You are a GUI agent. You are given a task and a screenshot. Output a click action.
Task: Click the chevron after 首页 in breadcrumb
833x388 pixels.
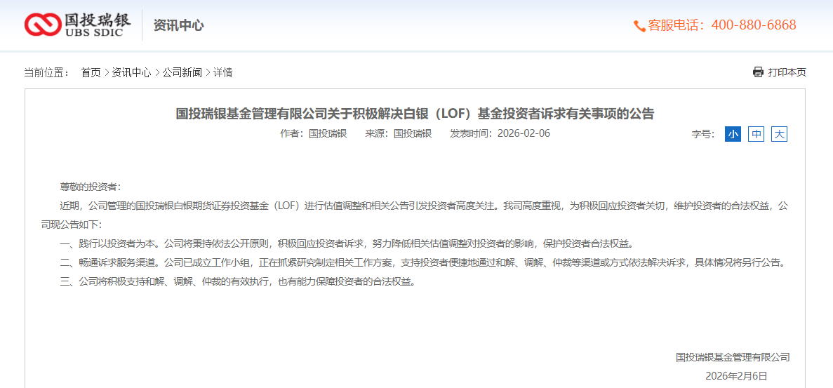click(107, 72)
